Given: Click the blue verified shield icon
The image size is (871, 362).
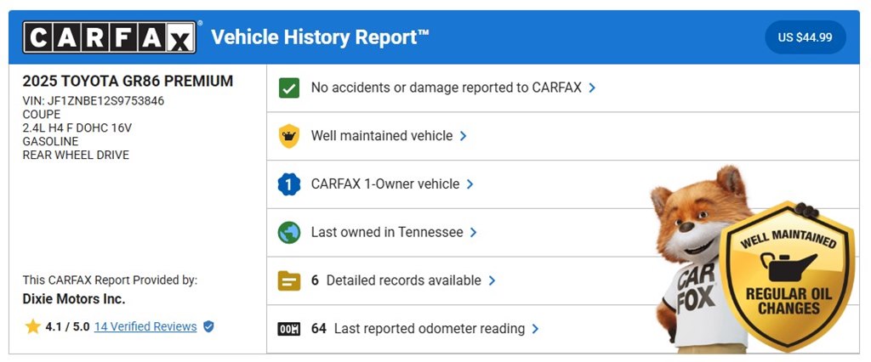Looking at the screenshot, I should click(208, 326).
